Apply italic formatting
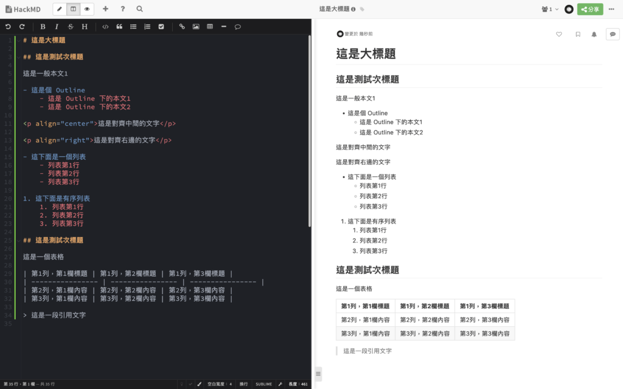 (x=57, y=26)
